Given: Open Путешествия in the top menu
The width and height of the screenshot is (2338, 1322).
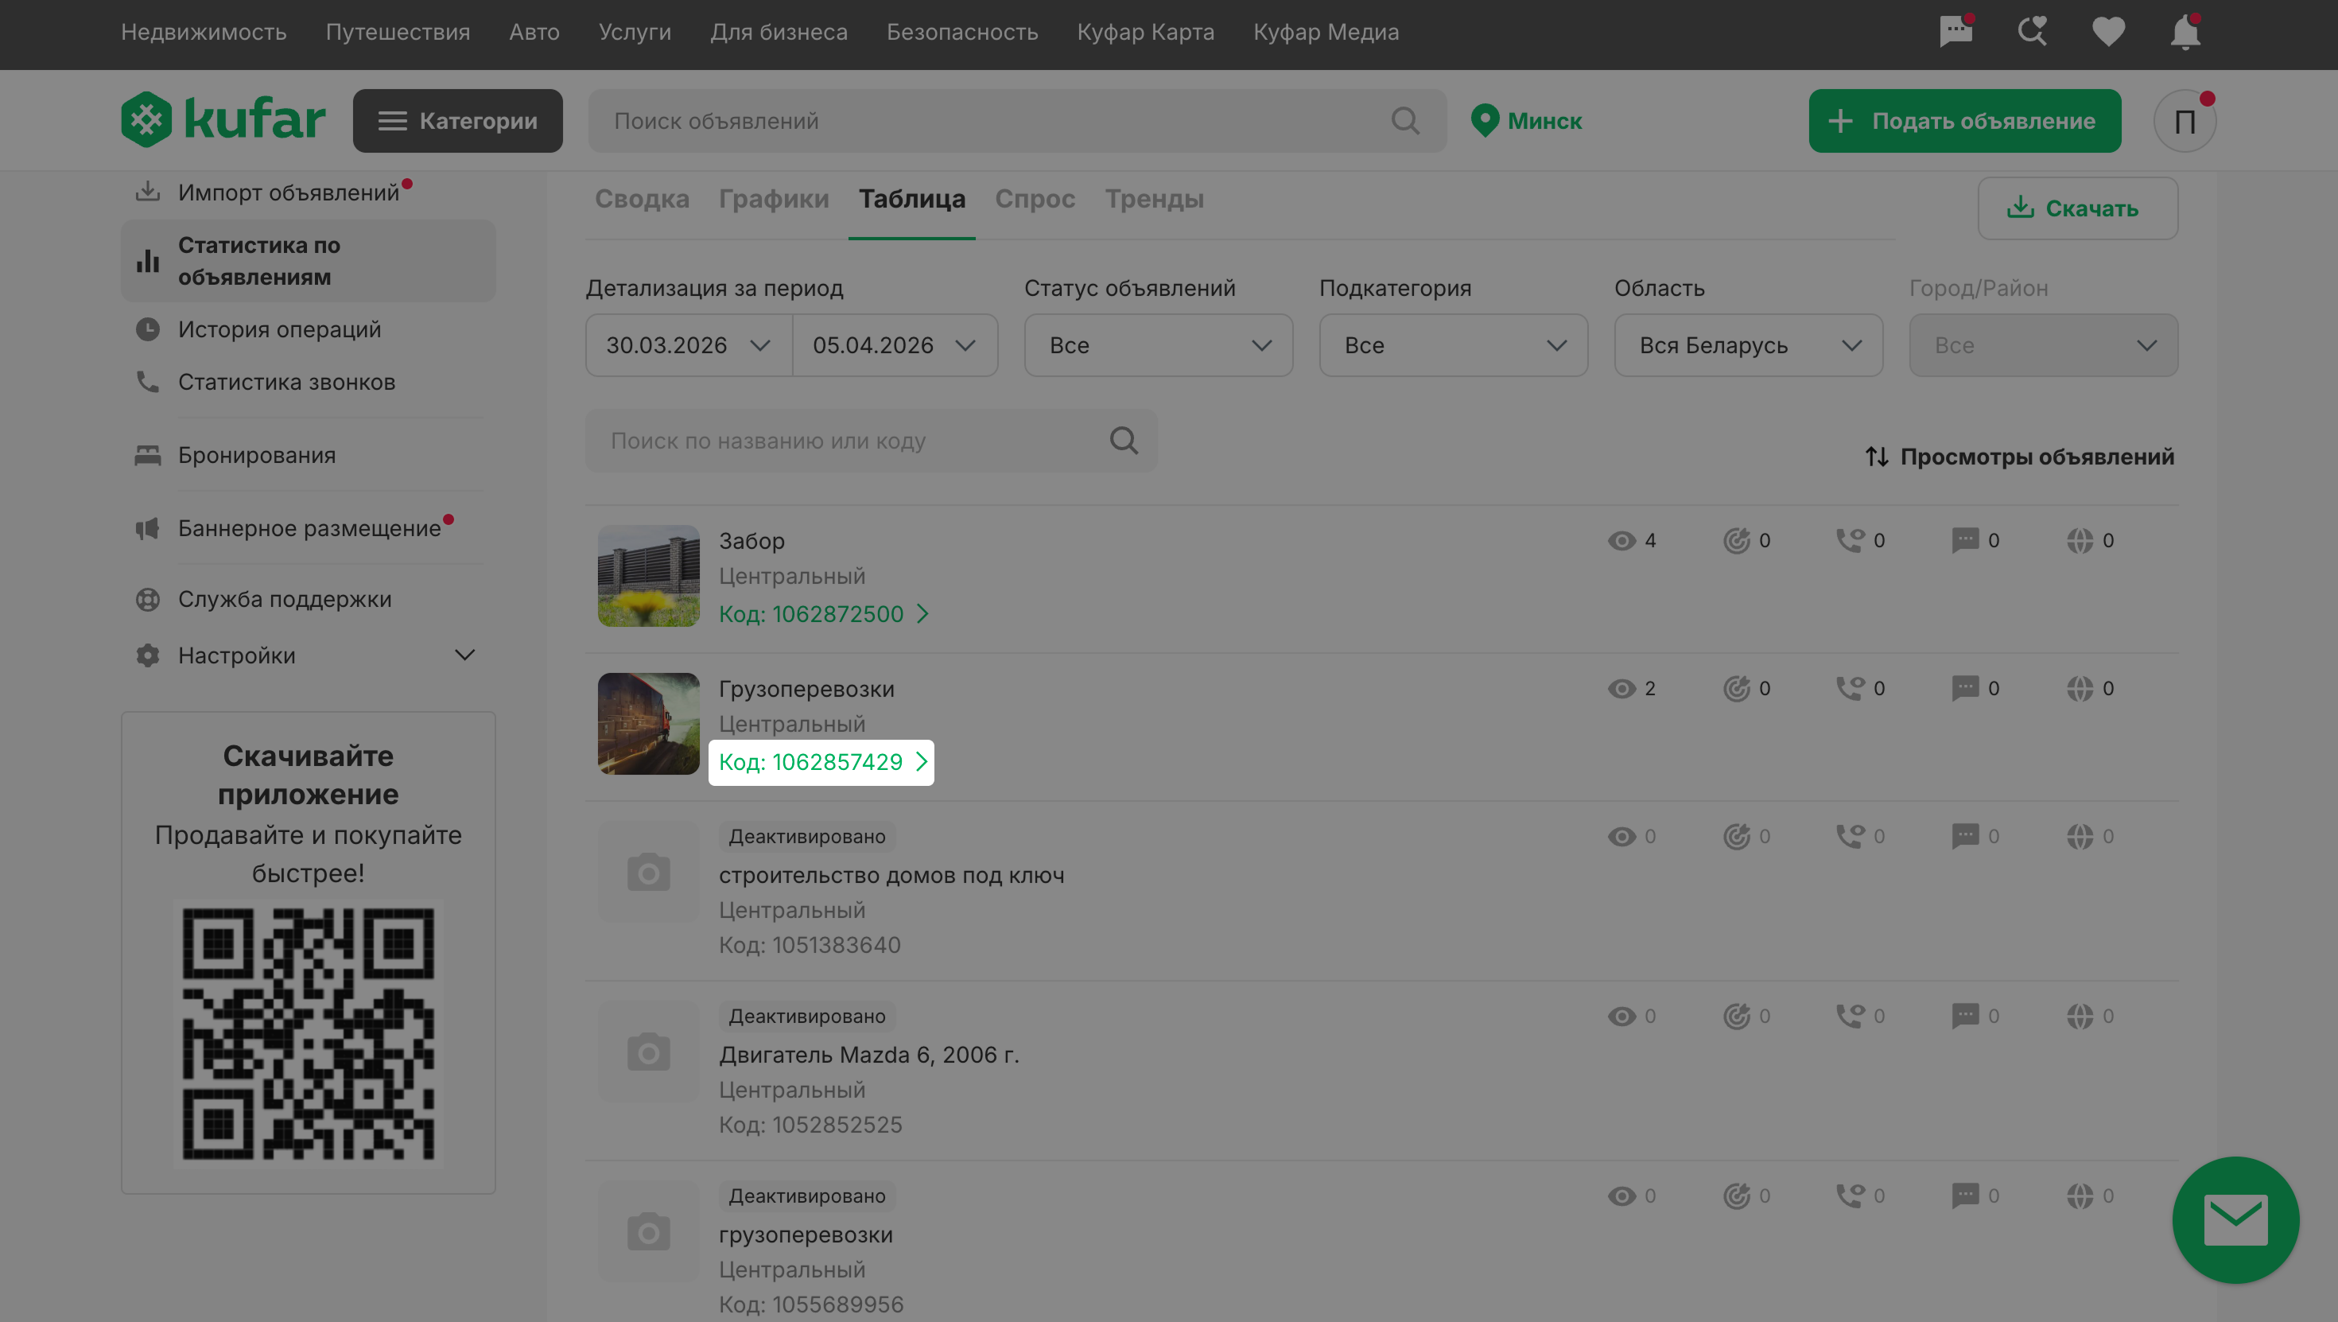Looking at the screenshot, I should tap(398, 32).
